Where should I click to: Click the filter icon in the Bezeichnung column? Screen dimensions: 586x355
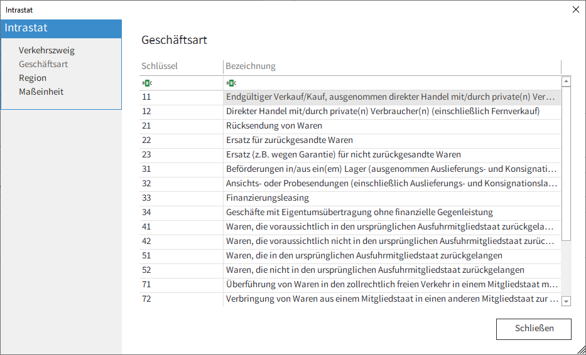[x=231, y=83]
